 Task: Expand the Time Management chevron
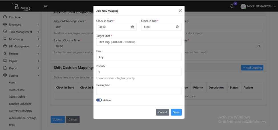[38, 32]
